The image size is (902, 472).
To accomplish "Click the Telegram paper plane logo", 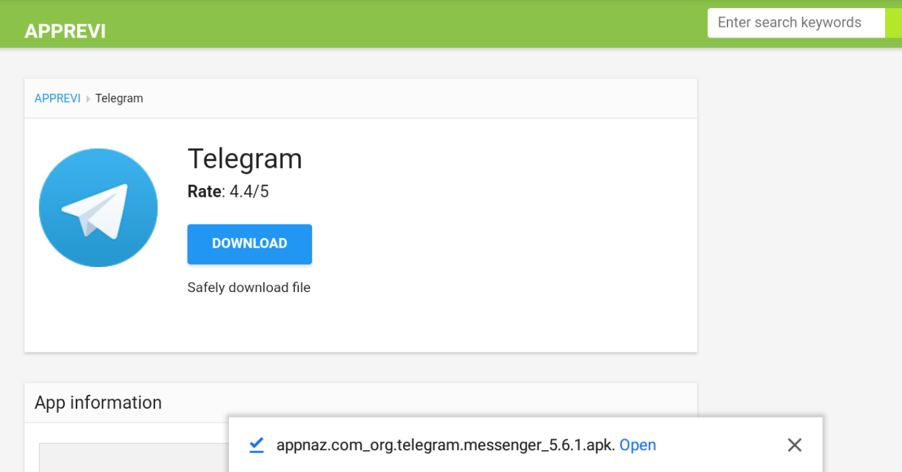I will pyautogui.click(x=98, y=207).
